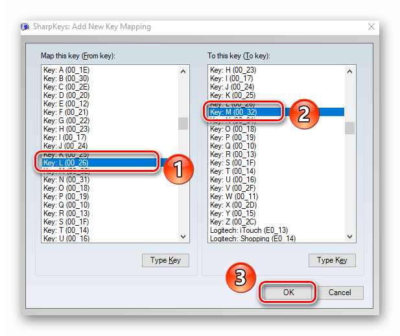Image resolution: width=400 pixels, height=336 pixels.
Task: Click Type Key under the To key list
Action: [332, 260]
